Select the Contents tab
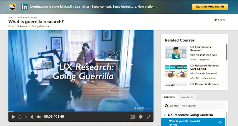This screenshot has width=238, height=126. pyautogui.click(x=169, y=97)
